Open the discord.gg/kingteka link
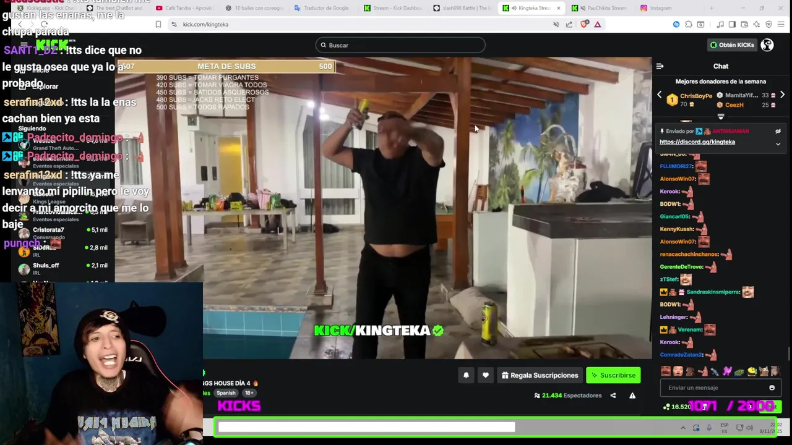The image size is (792, 445). [x=697, y=142]
